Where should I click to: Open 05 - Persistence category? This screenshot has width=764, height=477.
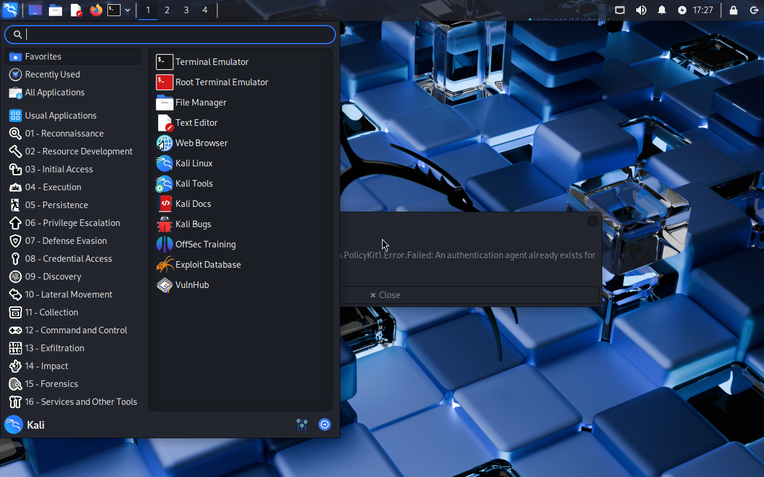73,205
